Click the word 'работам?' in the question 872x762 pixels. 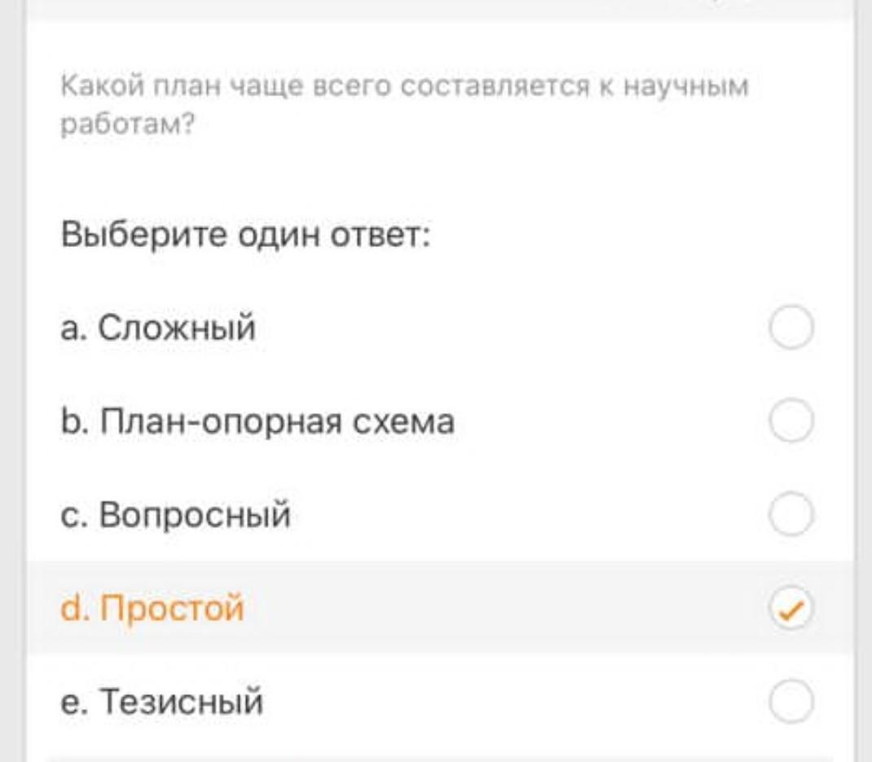pos(128,126)
